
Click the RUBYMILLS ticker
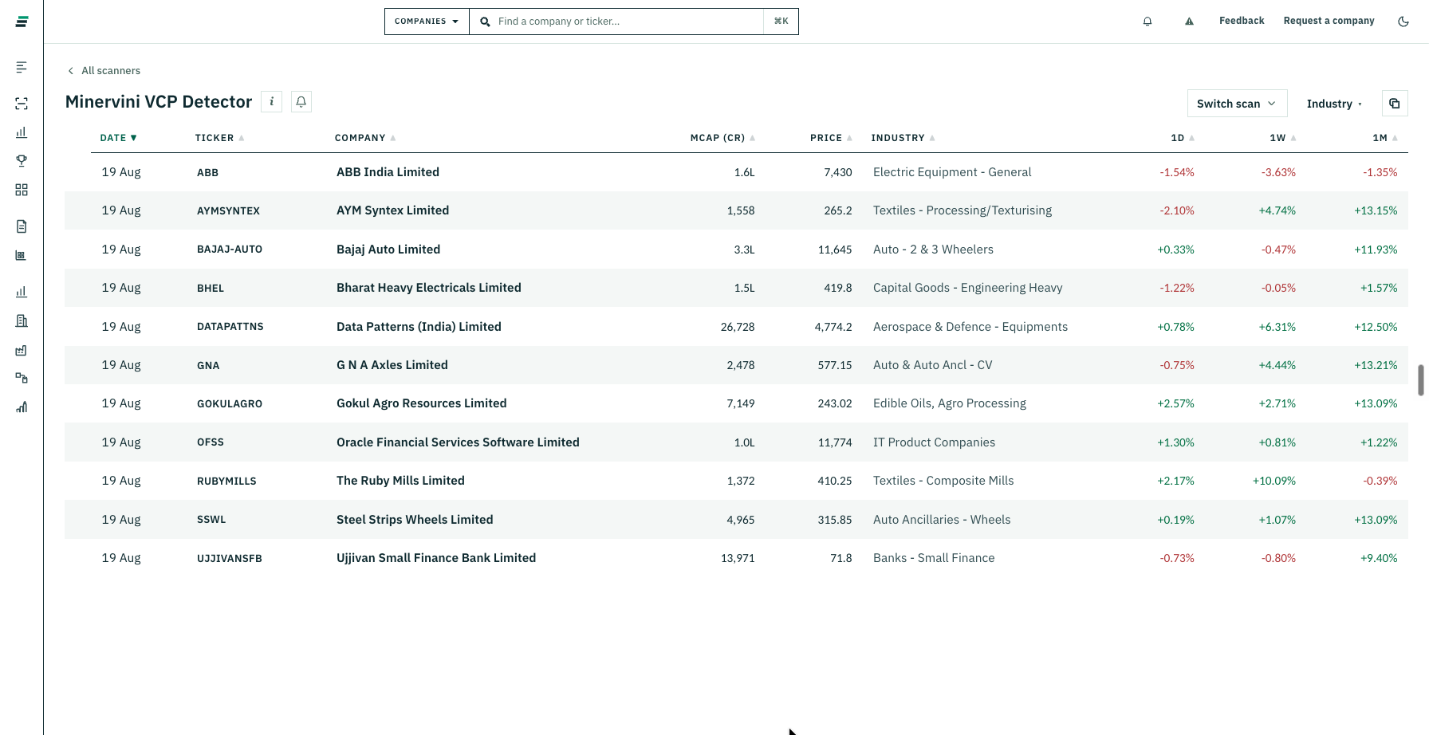(x=226, y=481)
